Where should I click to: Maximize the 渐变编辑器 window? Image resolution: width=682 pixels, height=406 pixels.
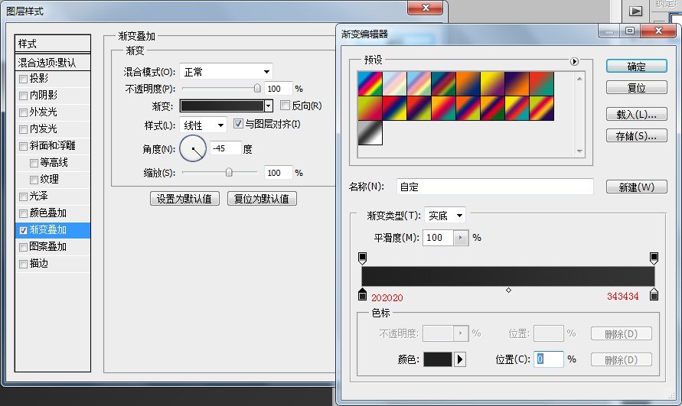(x=629, y=31)
